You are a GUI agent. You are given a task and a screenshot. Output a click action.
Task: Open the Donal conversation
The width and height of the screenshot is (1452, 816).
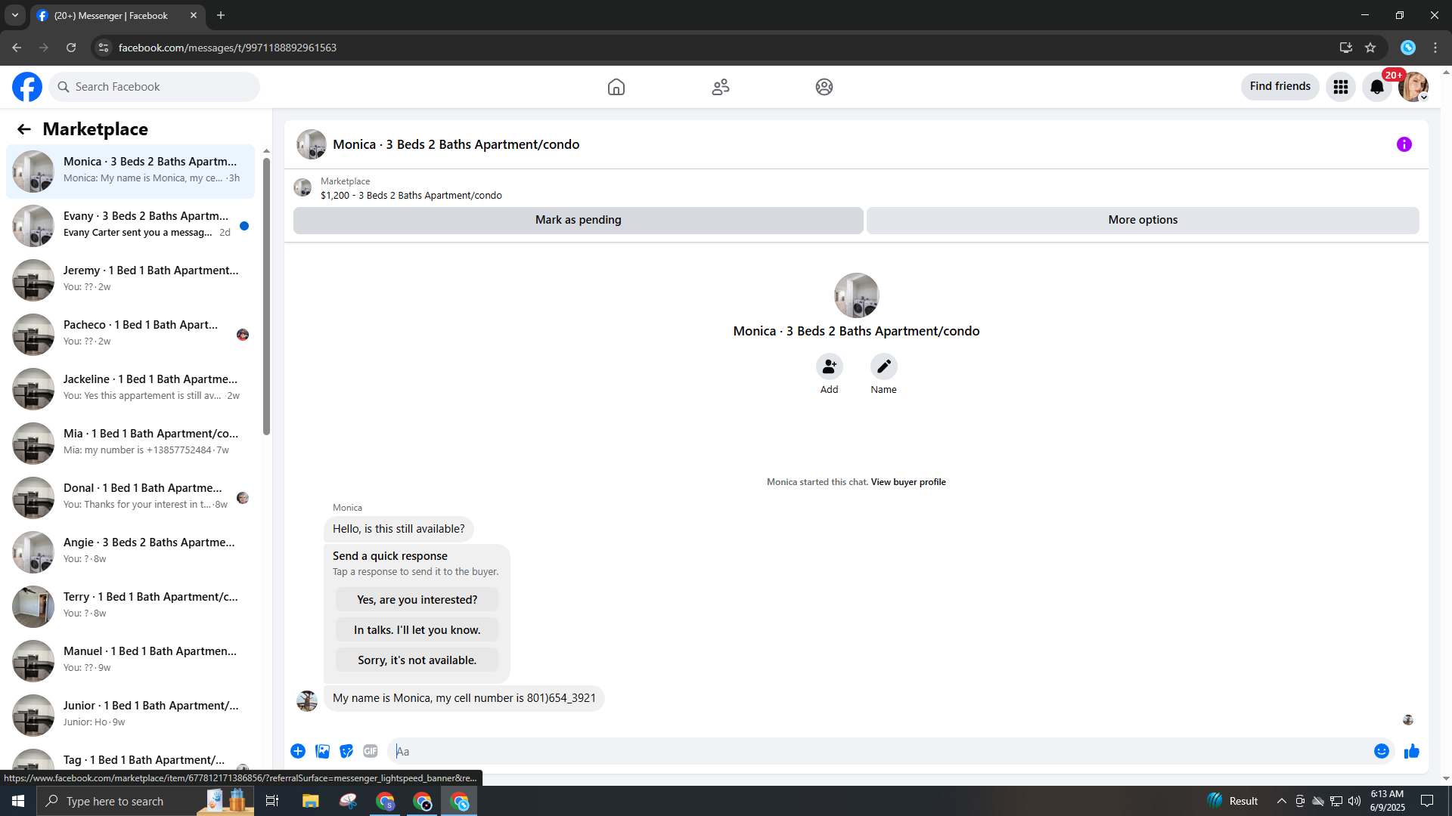[x=130, y=497]
